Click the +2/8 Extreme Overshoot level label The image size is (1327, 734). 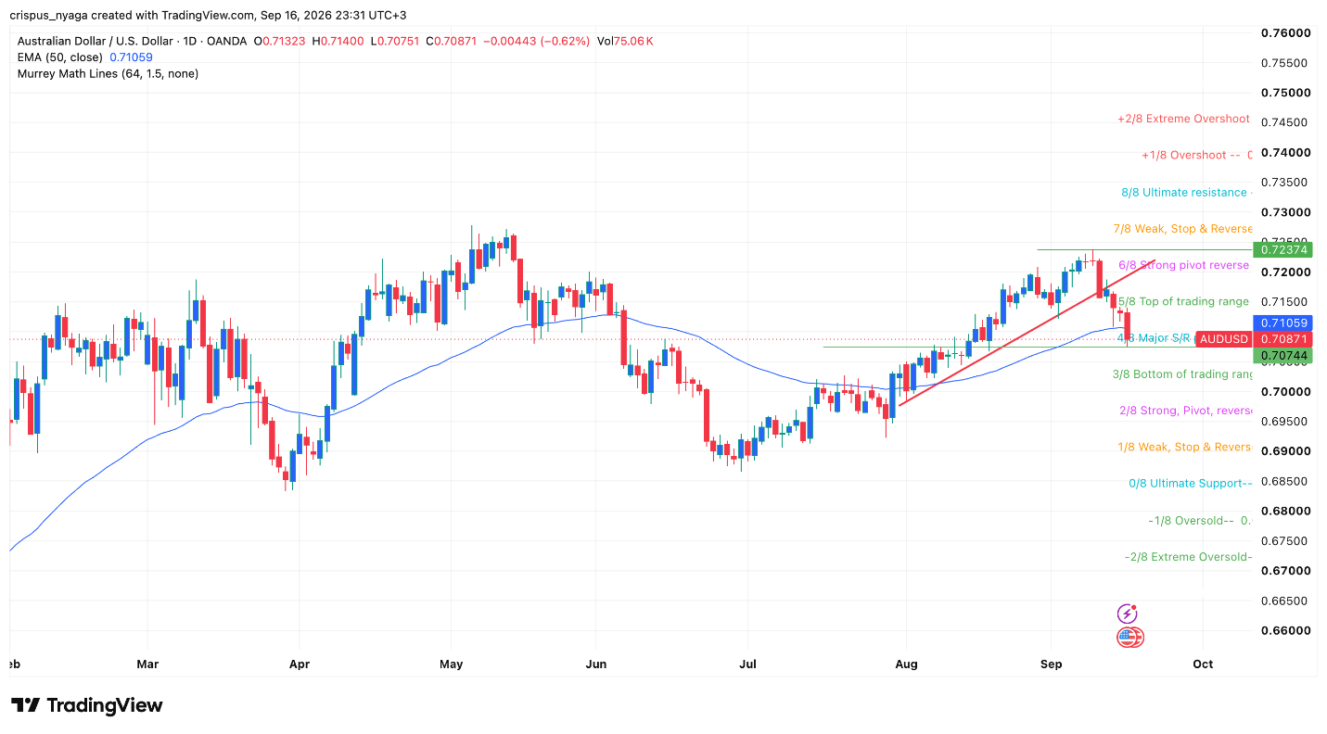coord(1183,120)
